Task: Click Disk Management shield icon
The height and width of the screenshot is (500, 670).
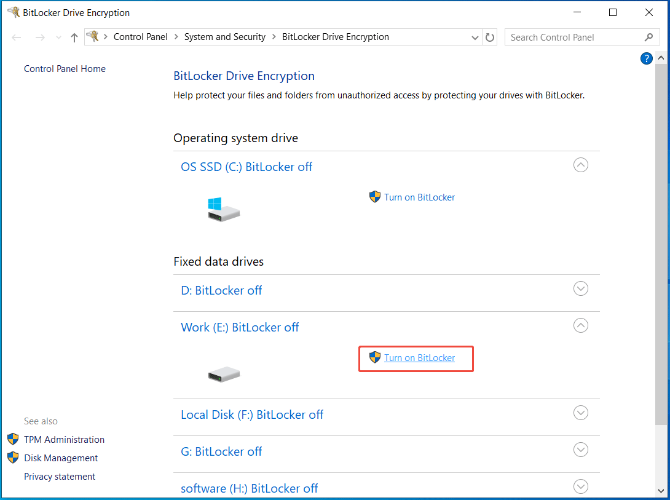Action: coord(14,458)
